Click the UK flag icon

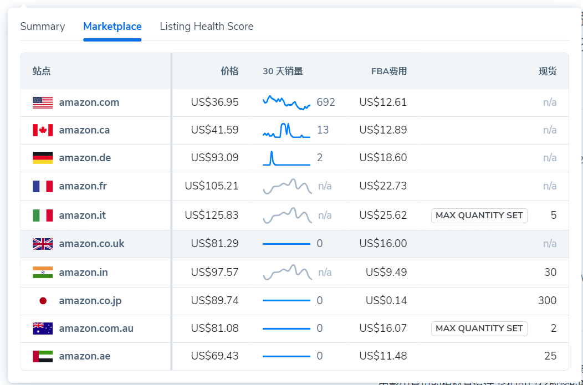[43, 244]
